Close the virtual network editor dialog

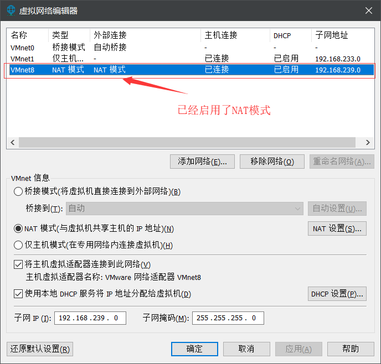368,11
